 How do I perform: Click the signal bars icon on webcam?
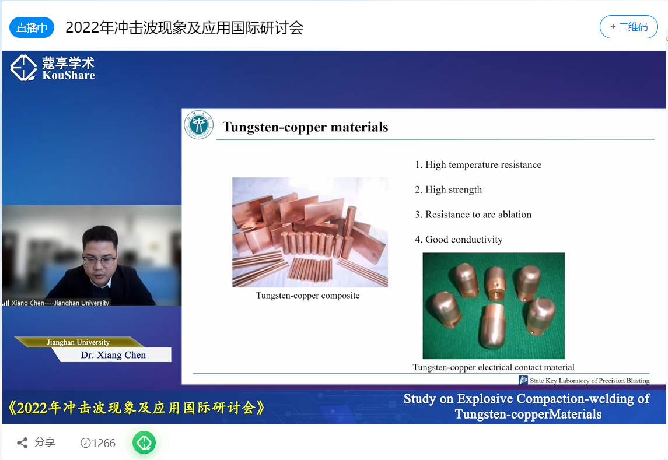(x=6, y=303)
